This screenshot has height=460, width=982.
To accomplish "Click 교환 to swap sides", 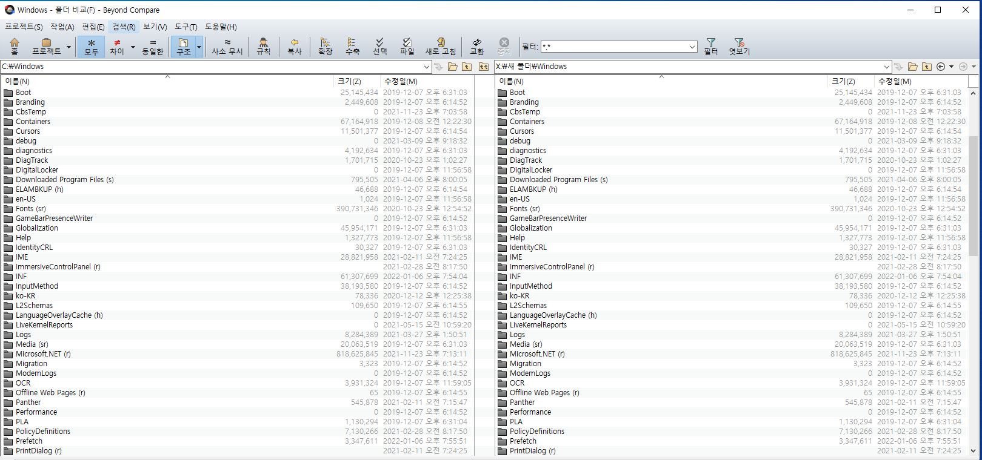I will (x=477, y=47).
